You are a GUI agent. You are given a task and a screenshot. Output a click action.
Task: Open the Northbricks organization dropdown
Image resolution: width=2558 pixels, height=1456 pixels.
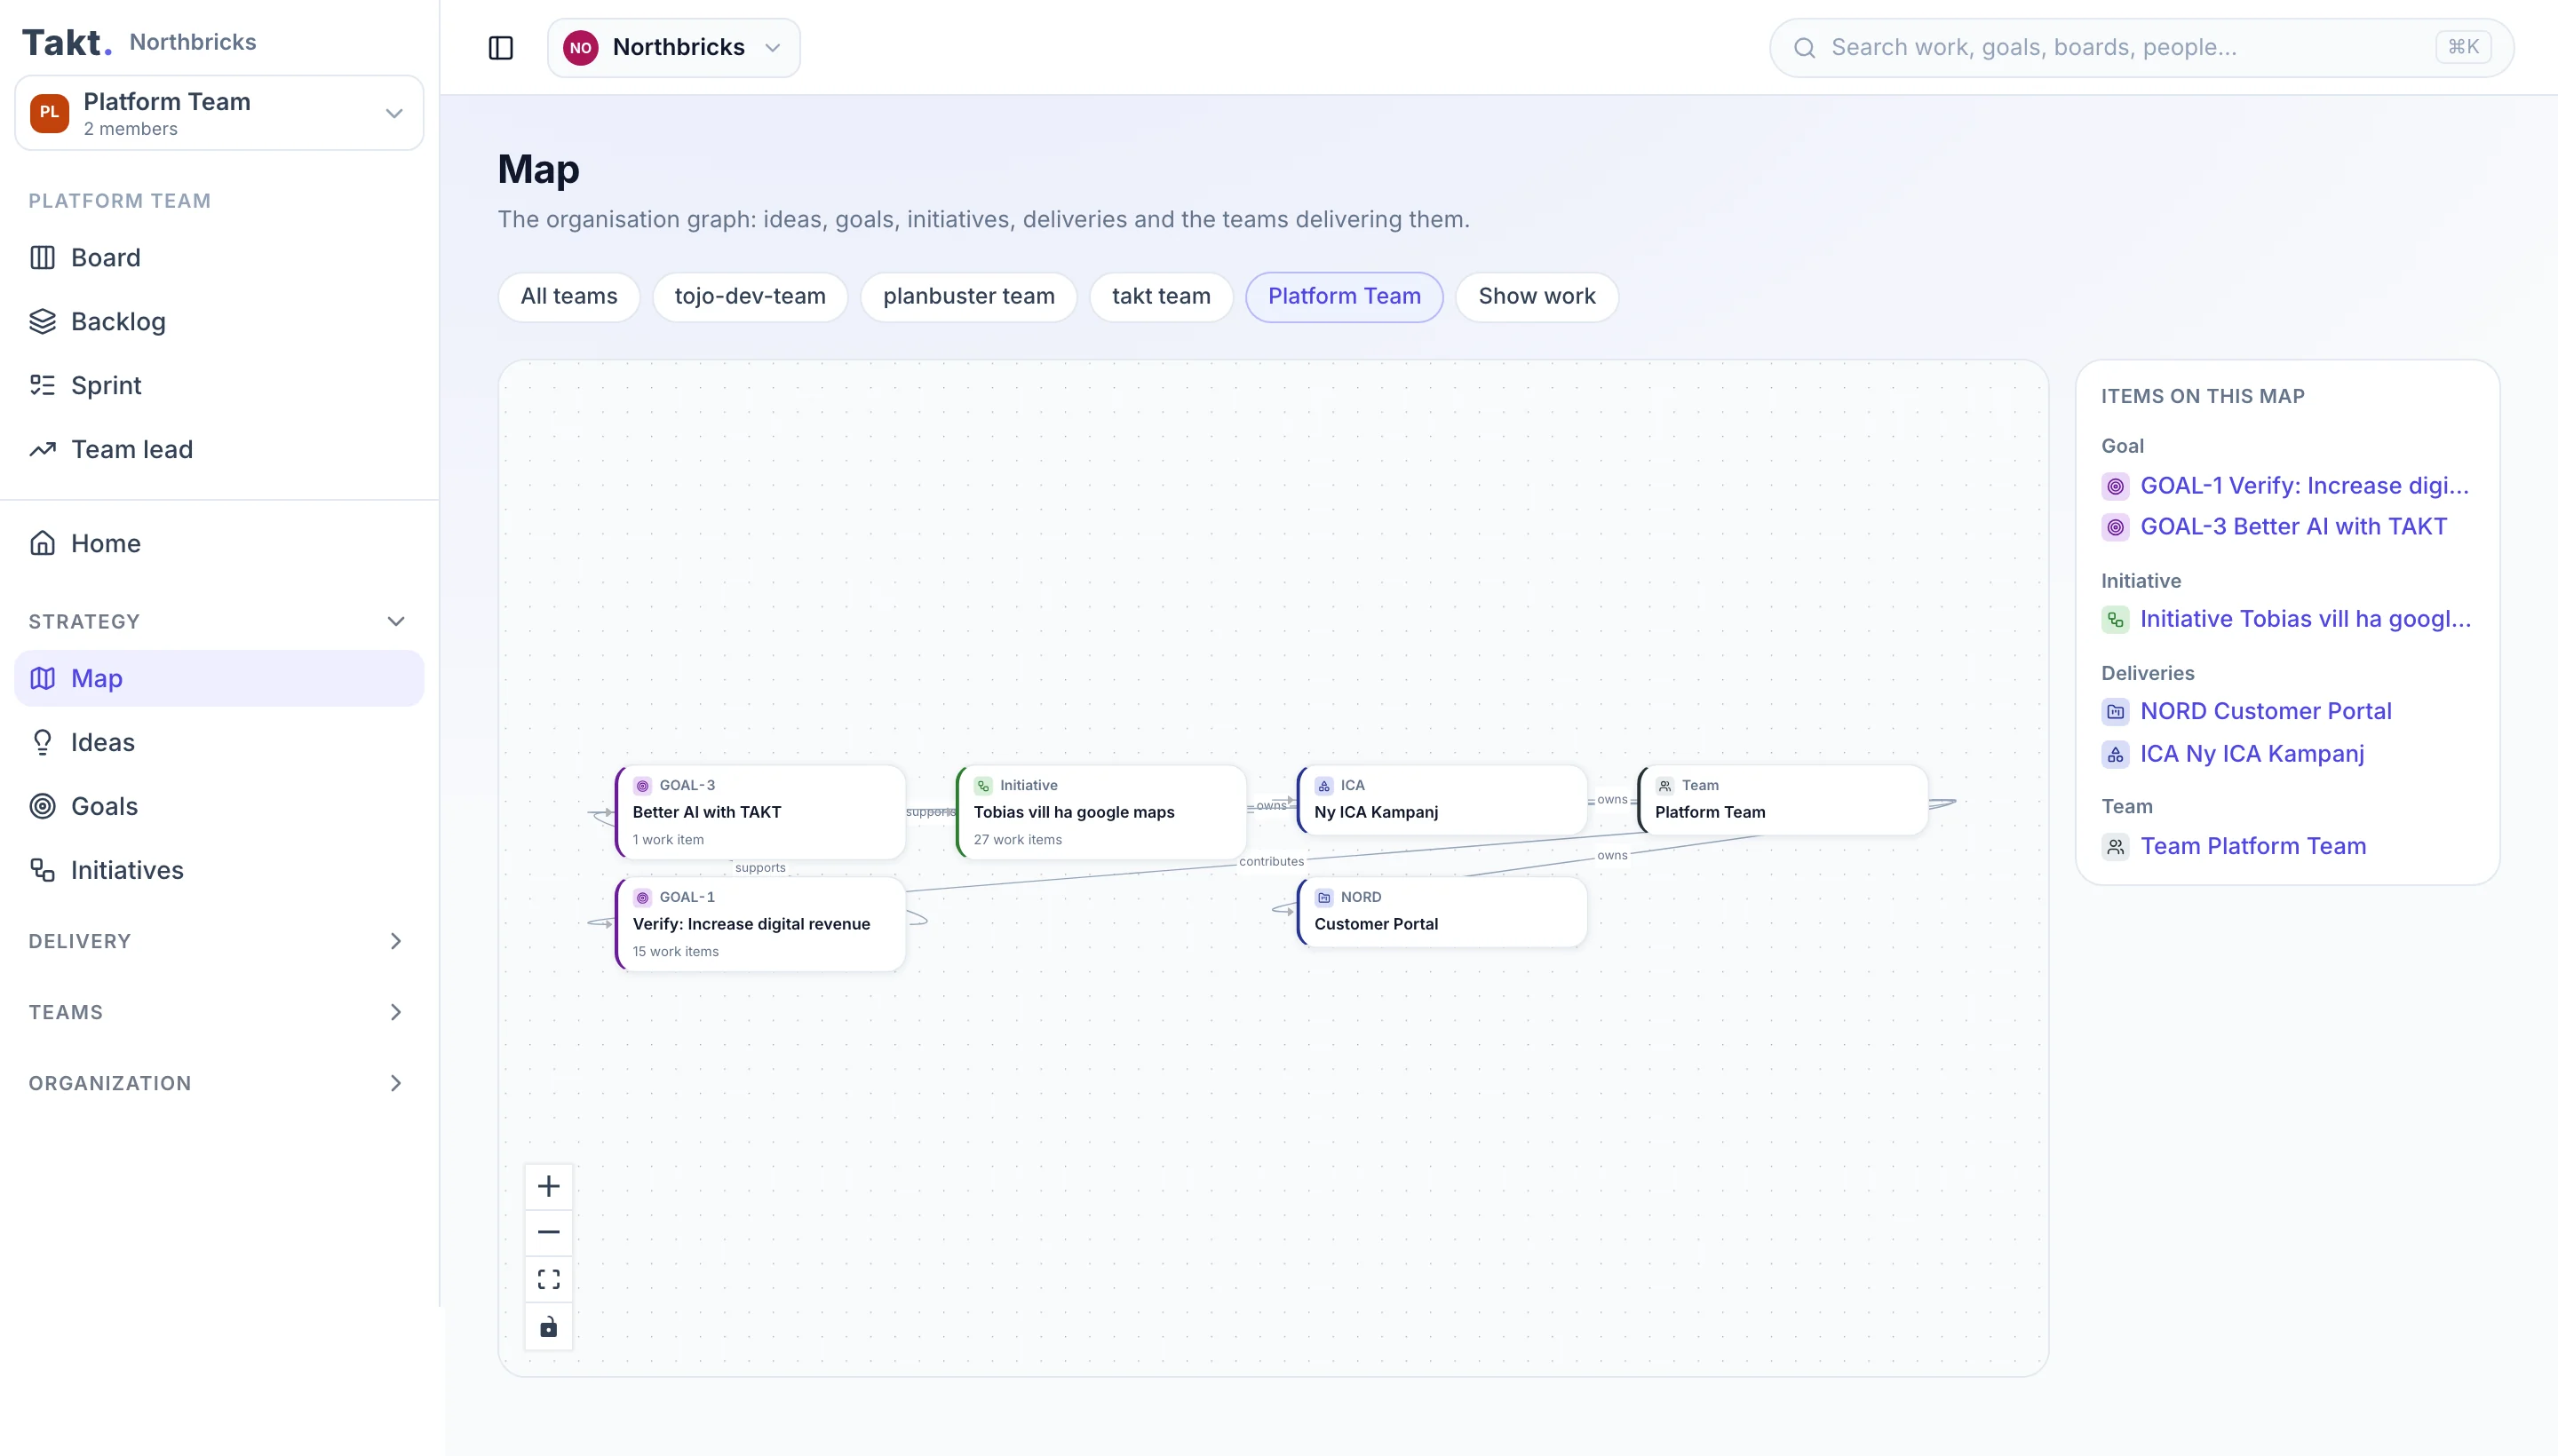pyautogui.click(x=673, y=48)
